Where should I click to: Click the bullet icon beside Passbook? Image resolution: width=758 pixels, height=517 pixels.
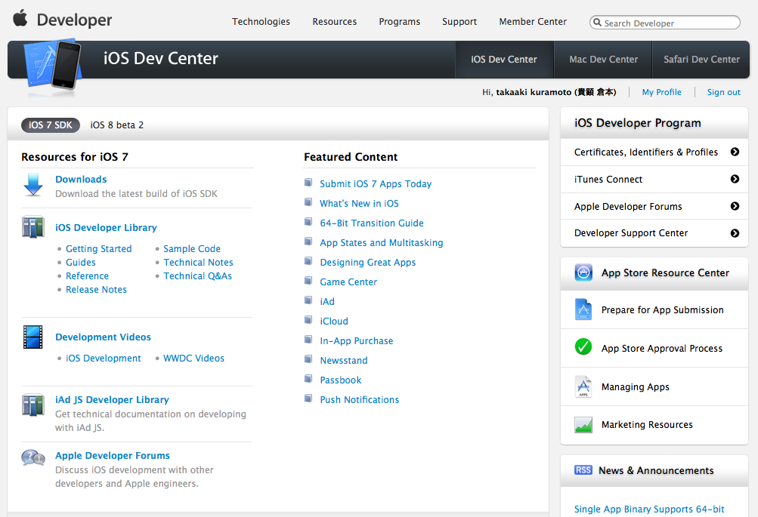(308, 379)
